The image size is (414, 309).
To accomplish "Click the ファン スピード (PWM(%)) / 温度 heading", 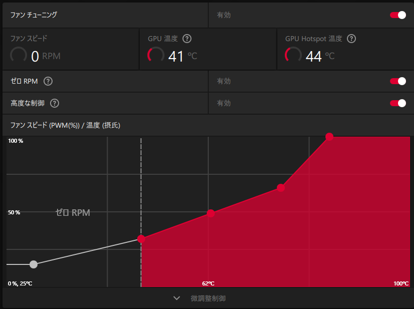I will tap(65, 125).
